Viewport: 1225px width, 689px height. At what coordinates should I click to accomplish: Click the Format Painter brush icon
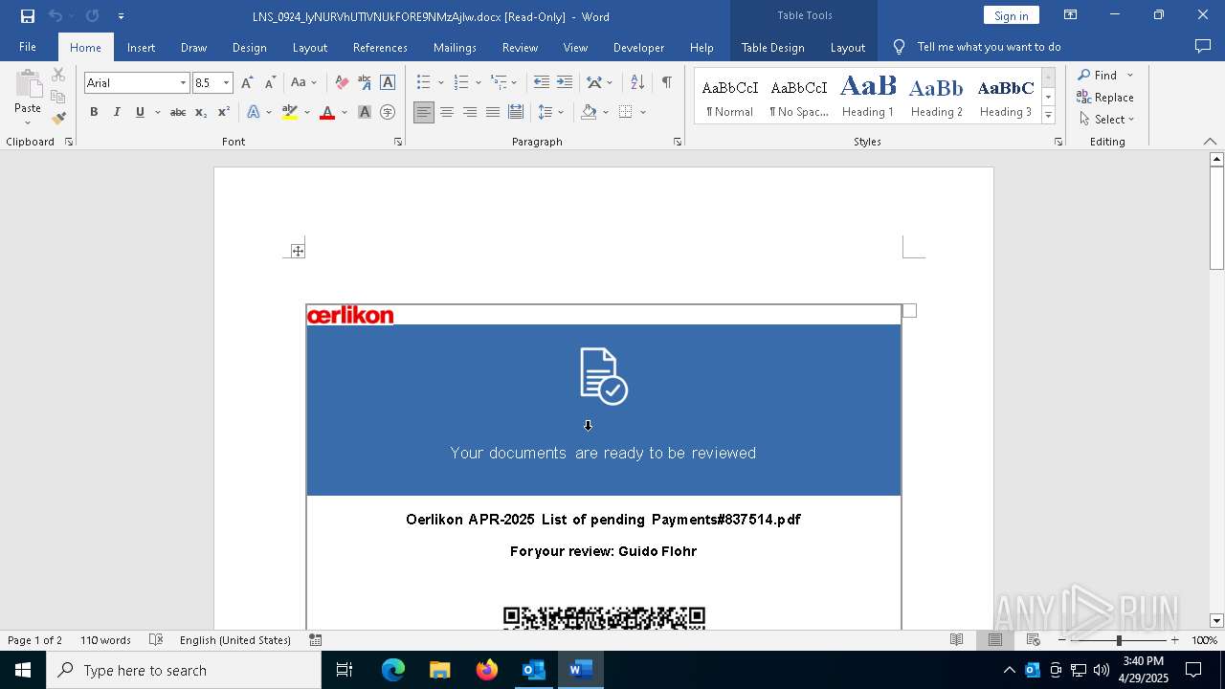pos(58,119)
